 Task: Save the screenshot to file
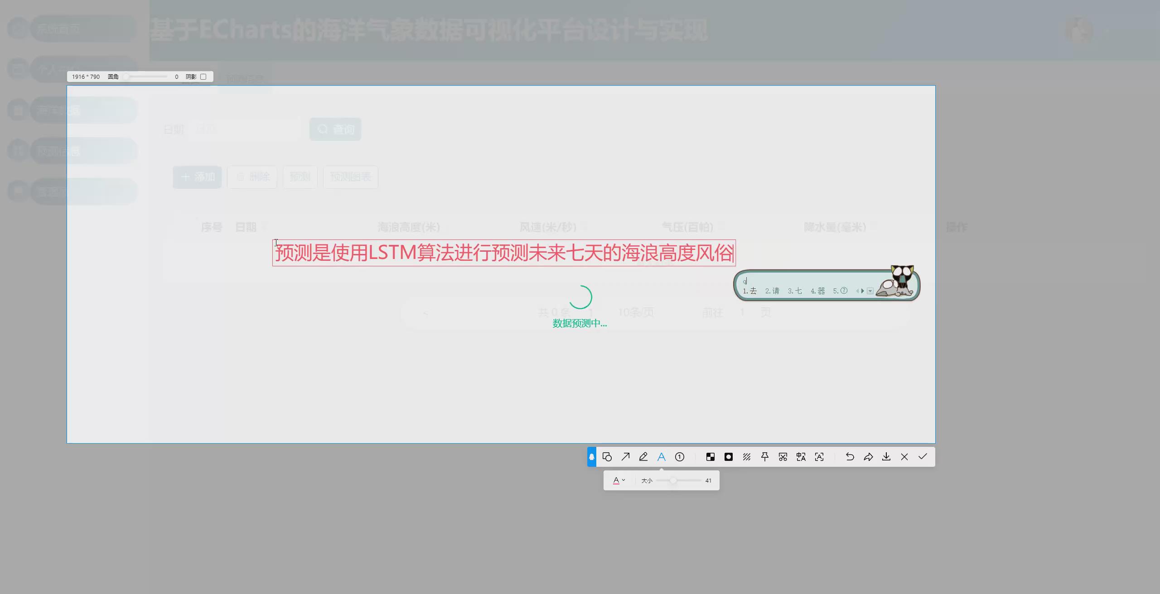(x=886, y=457)
